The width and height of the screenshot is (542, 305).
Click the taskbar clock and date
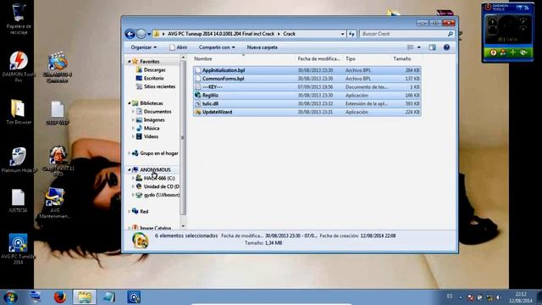[x=521, y=297]
